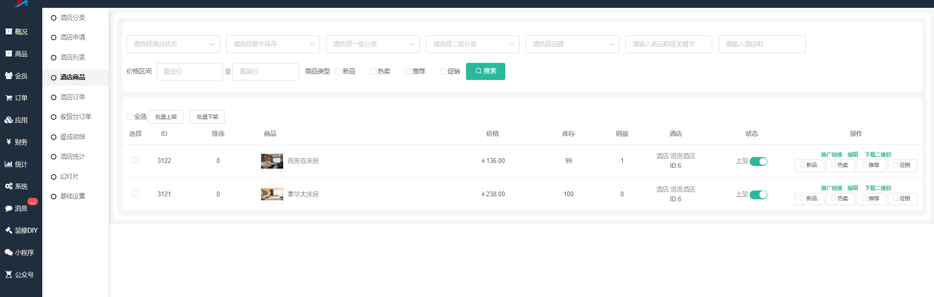Click the 请输入酒店ID input field
The image size is (934, 297).
[762, 44]
